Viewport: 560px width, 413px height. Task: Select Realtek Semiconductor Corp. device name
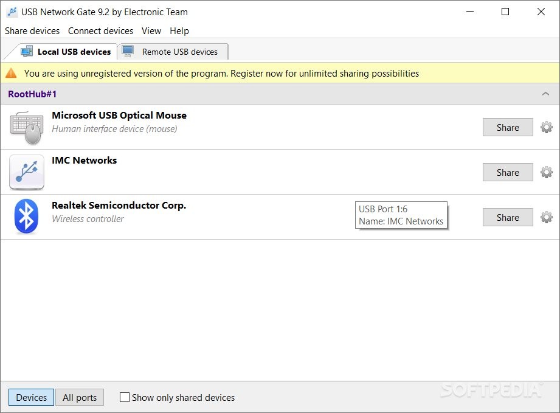(119, 206)
